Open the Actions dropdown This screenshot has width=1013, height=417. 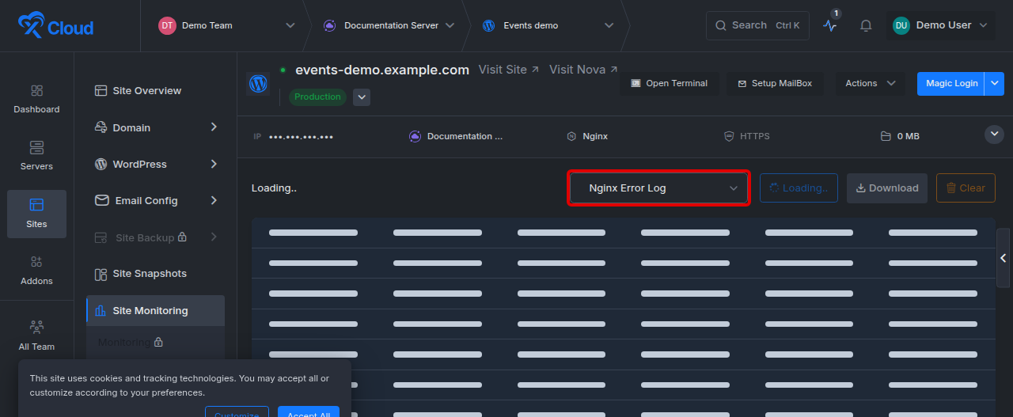point(870,83)
